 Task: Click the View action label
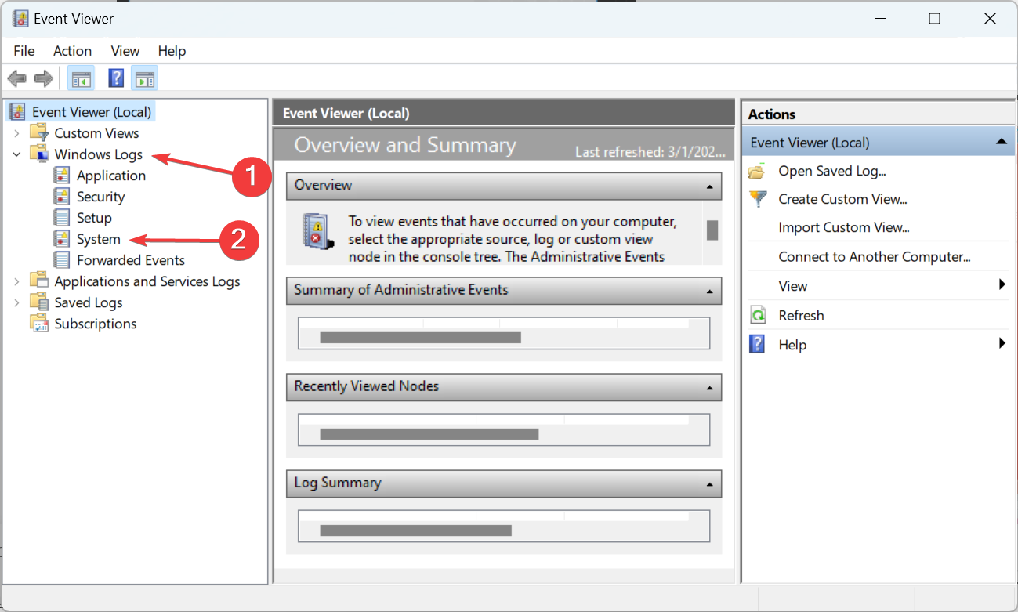(x=793, y=286)
